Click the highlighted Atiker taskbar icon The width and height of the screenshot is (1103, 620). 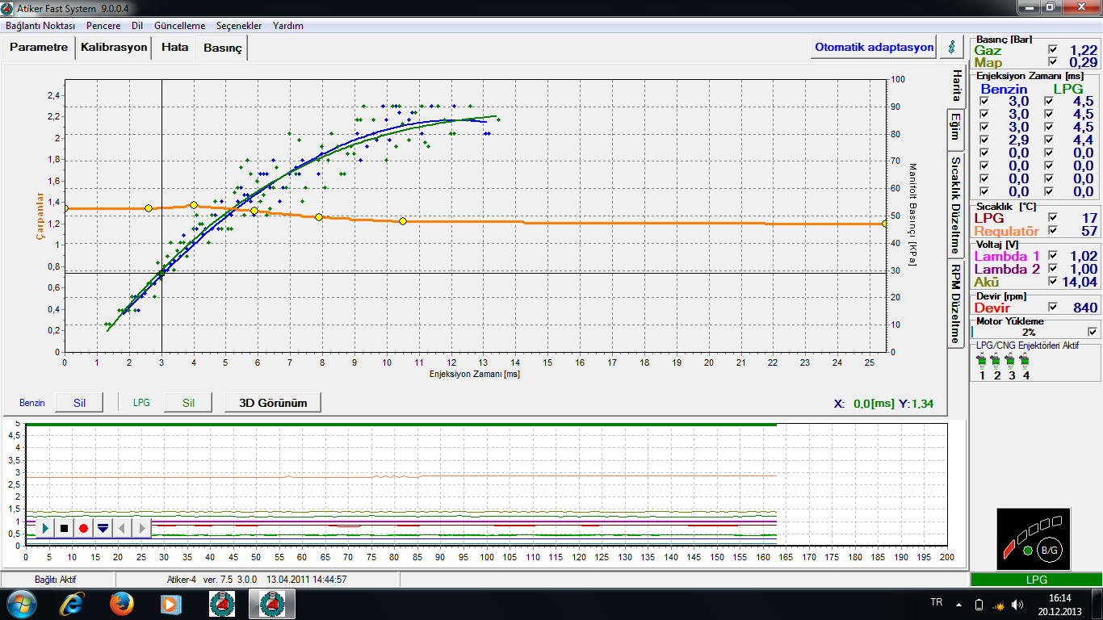point(271,603)
